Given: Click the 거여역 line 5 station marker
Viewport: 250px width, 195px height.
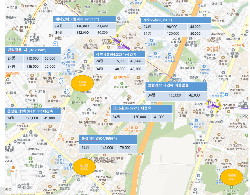Looking at the screenshot, I should [211, 104].
